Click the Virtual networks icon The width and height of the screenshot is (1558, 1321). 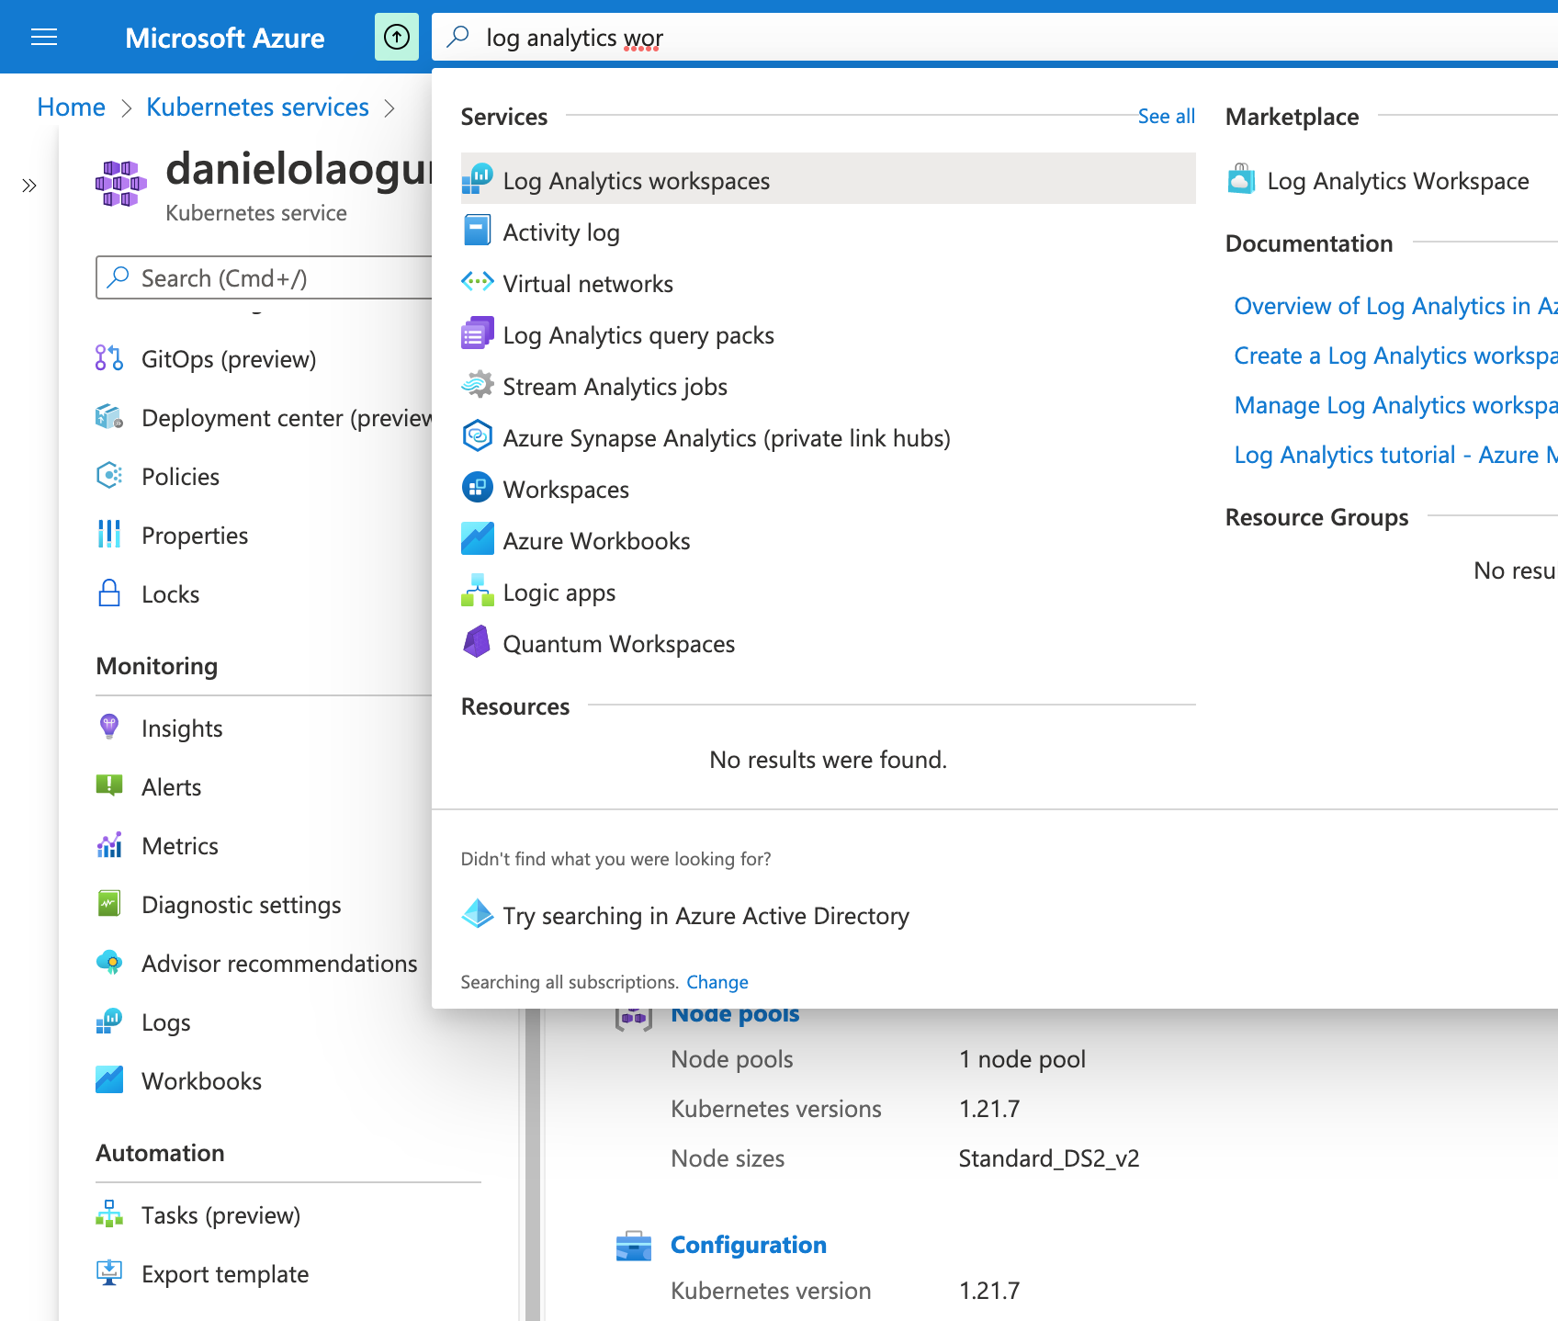(477, 282)
